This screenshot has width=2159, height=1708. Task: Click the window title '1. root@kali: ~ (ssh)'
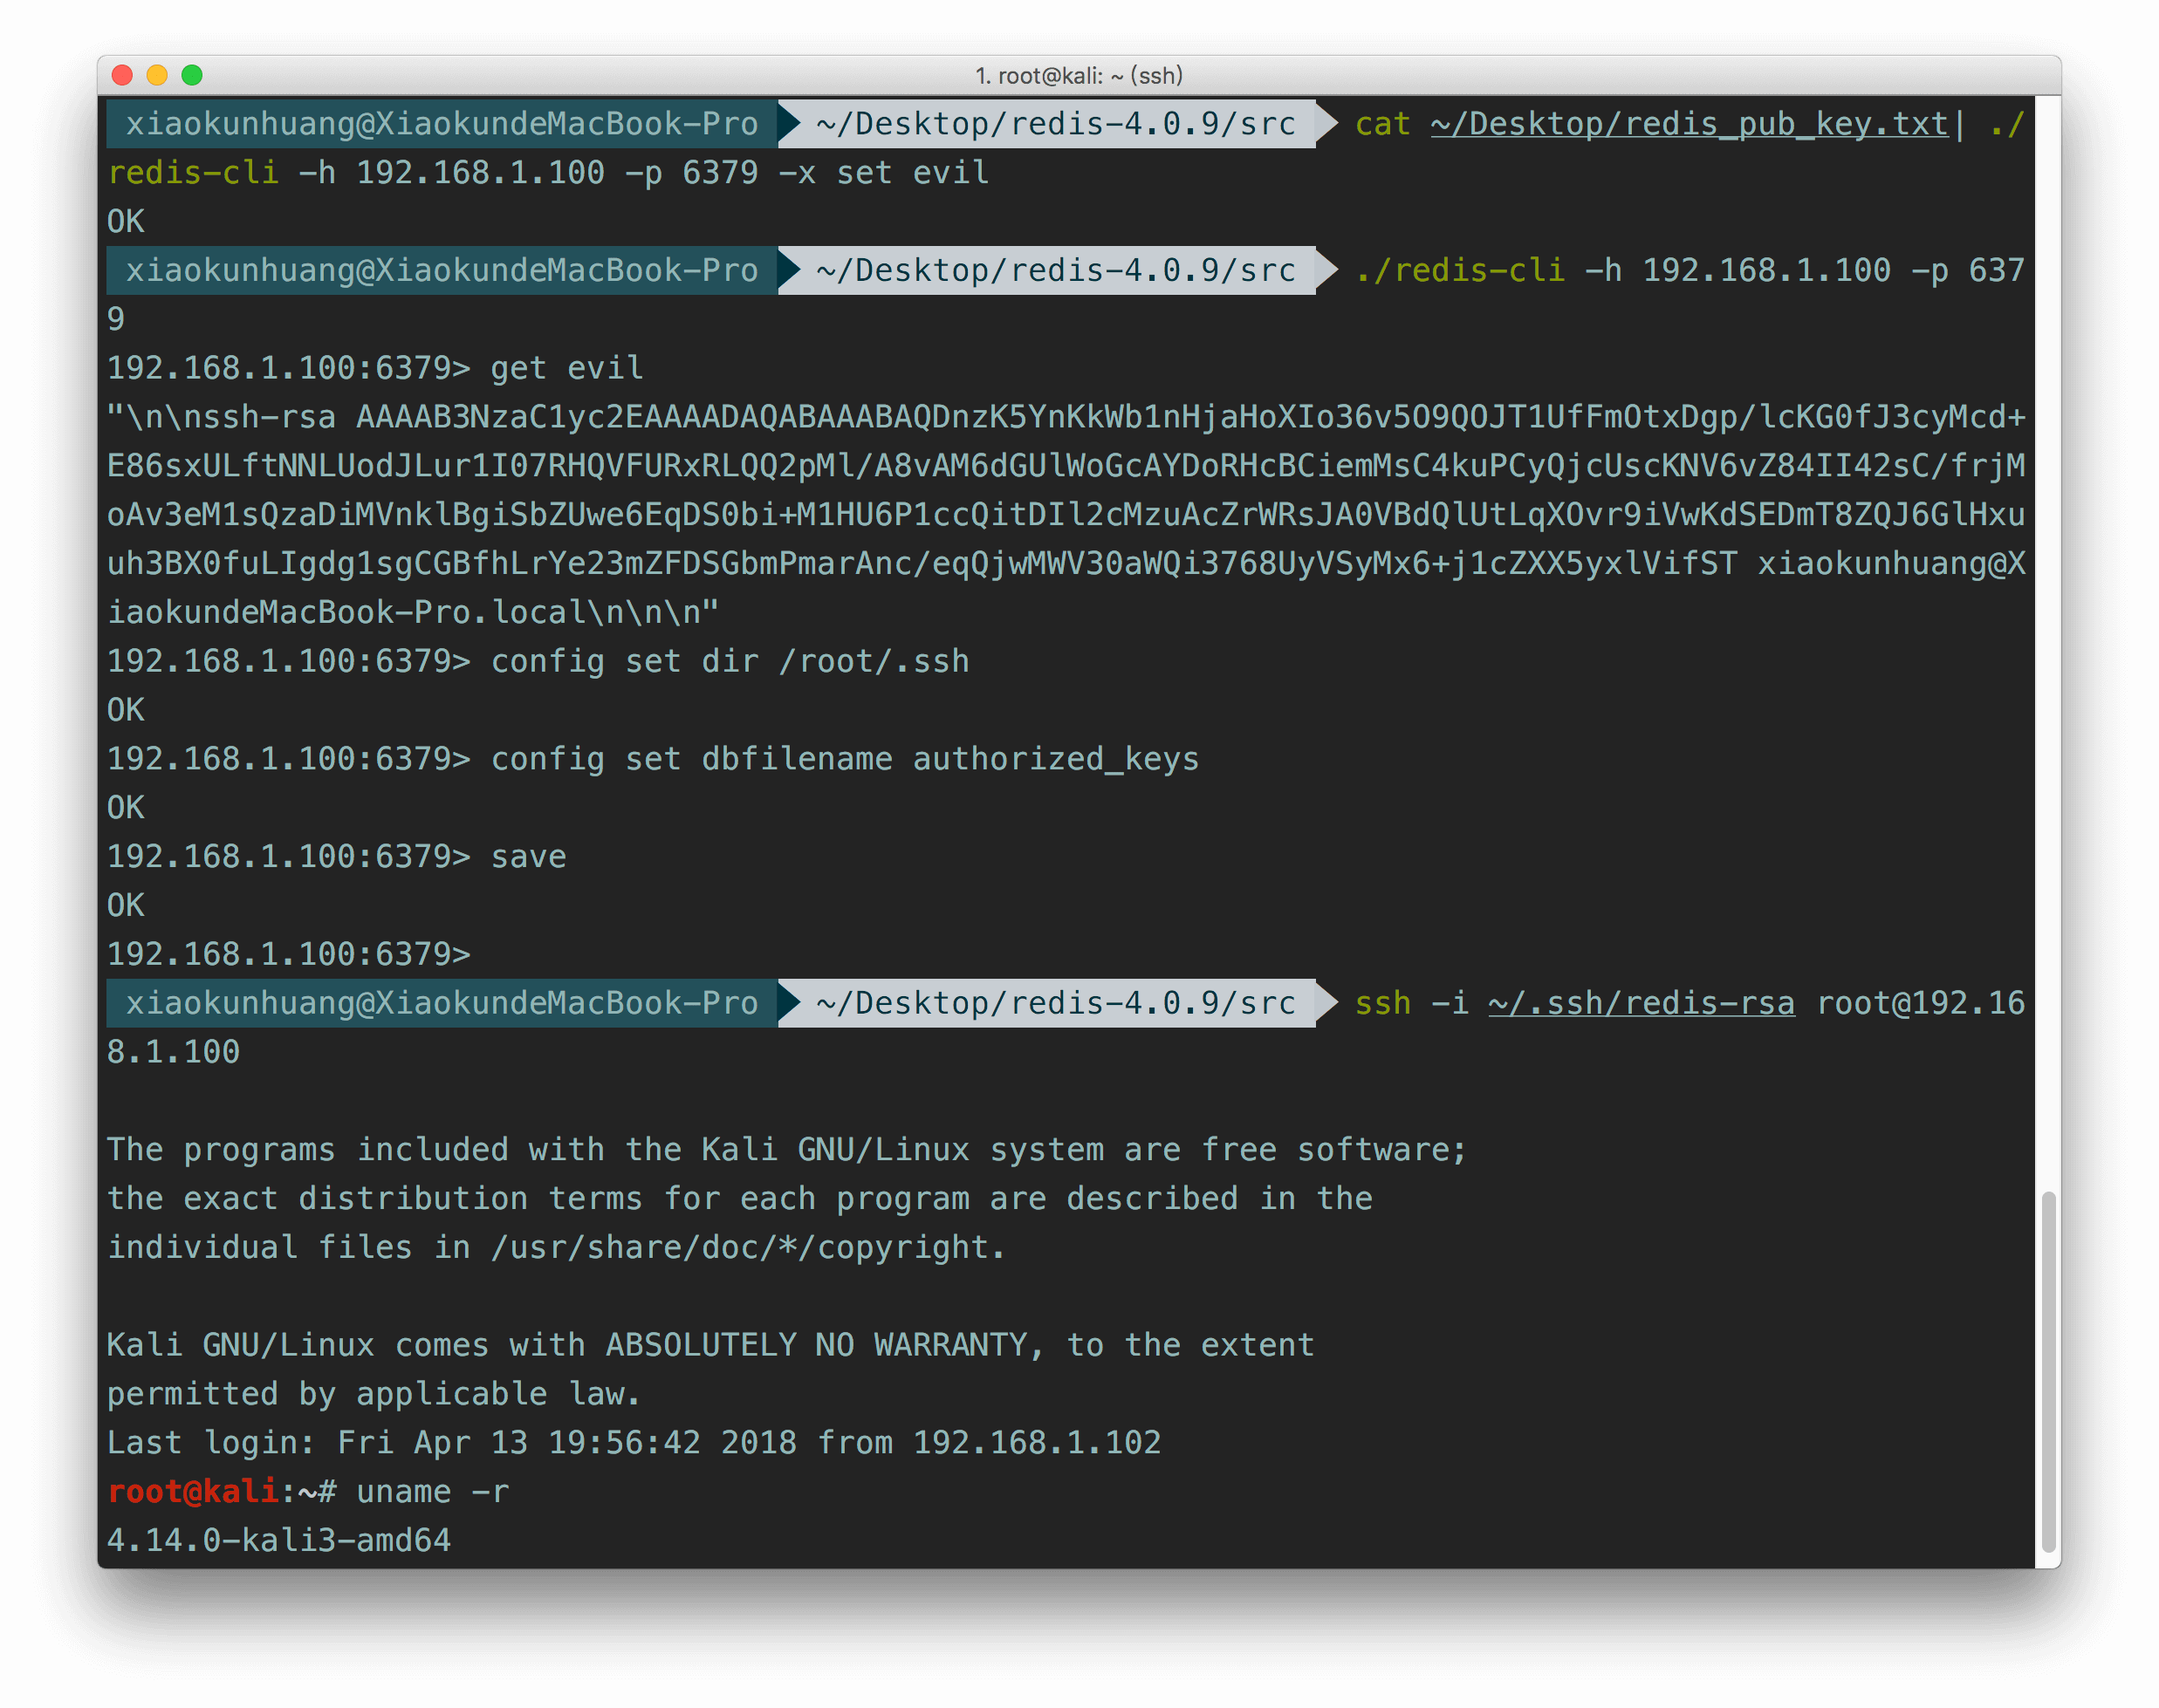coord(1079,75)
